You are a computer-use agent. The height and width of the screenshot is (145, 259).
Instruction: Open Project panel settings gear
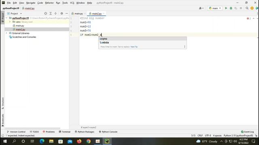click(x=62, y=13)
